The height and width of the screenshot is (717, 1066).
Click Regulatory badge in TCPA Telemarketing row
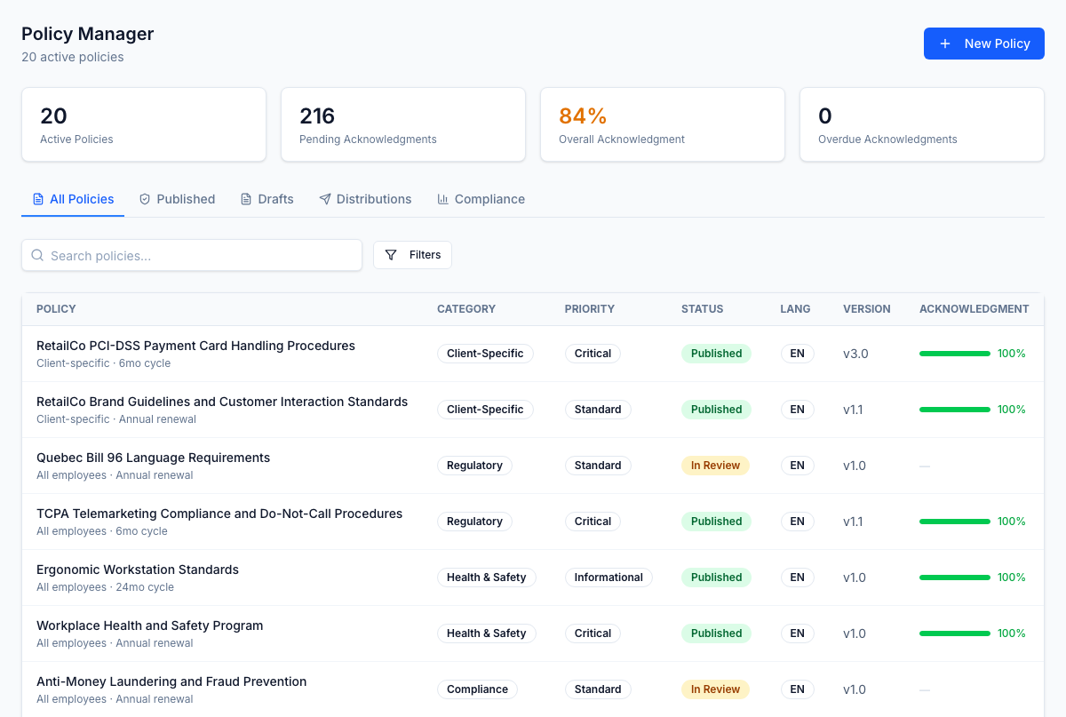point(474,522)
